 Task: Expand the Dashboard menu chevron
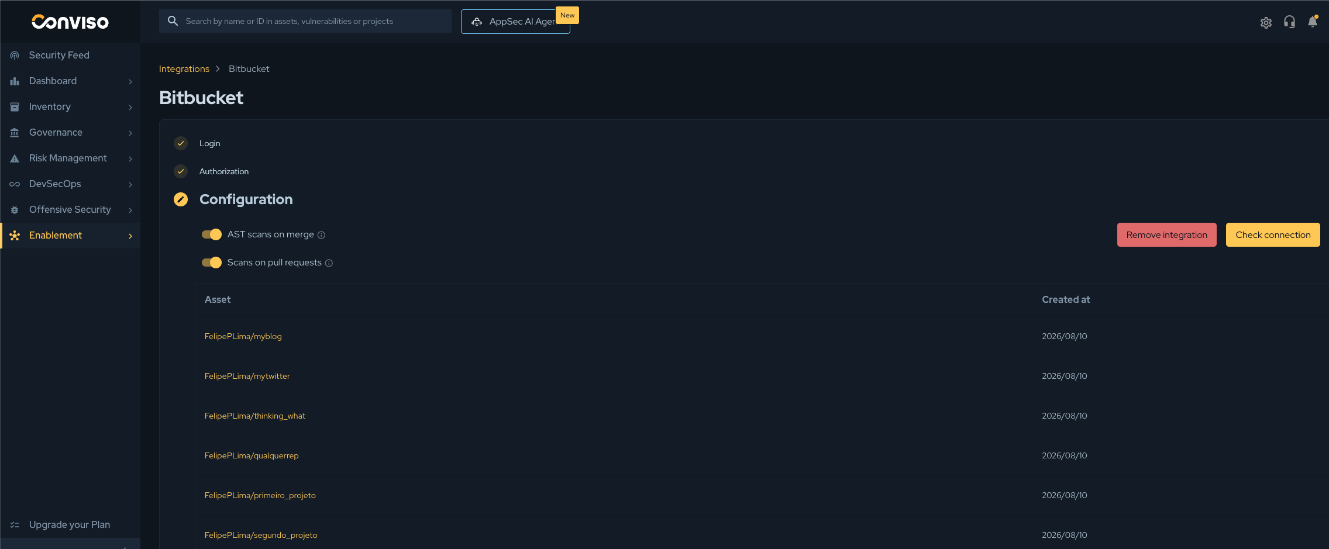pos(130,81)
